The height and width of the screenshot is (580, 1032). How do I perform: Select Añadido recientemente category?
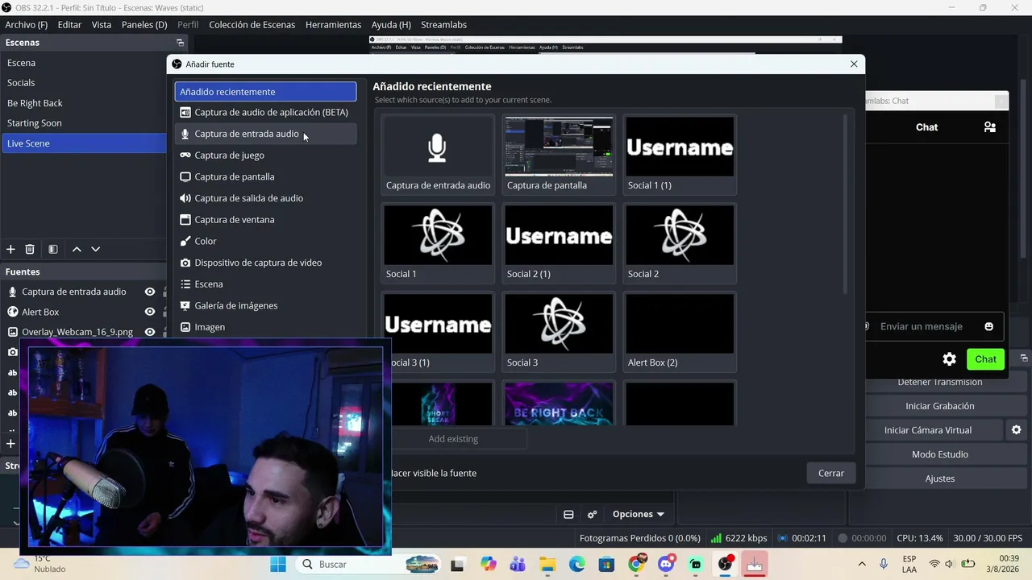(265, 92)
